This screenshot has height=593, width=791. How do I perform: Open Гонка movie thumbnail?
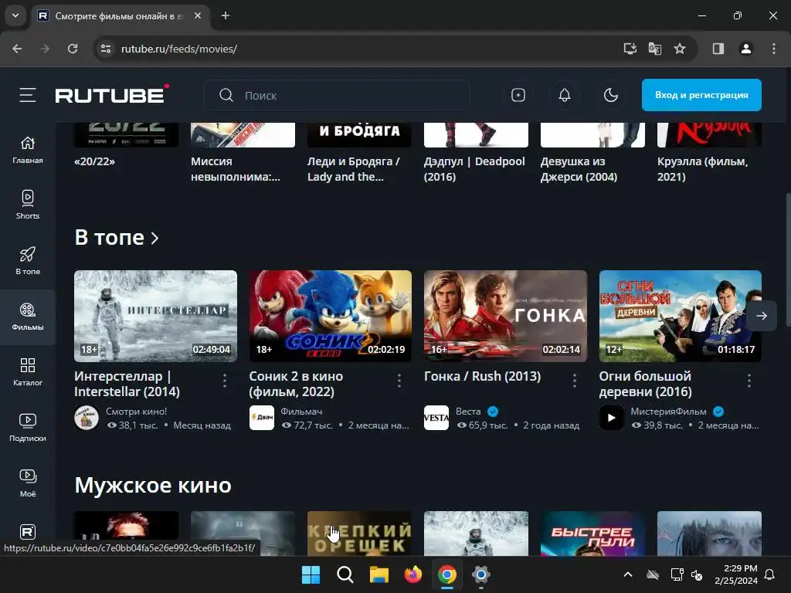tap(505, 316)
